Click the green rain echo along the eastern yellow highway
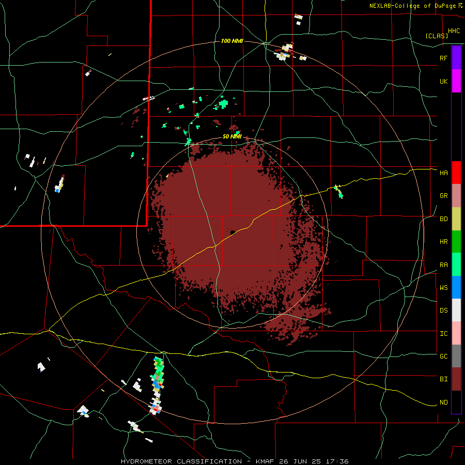This screenshot has height=465, width=465. [338, 192]
